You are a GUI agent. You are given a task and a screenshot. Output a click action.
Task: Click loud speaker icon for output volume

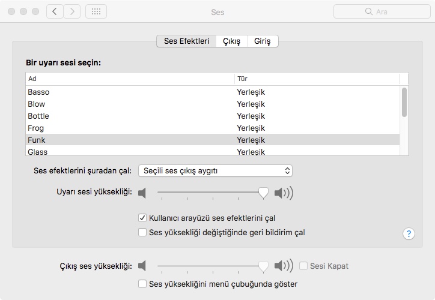pos(283,266)
